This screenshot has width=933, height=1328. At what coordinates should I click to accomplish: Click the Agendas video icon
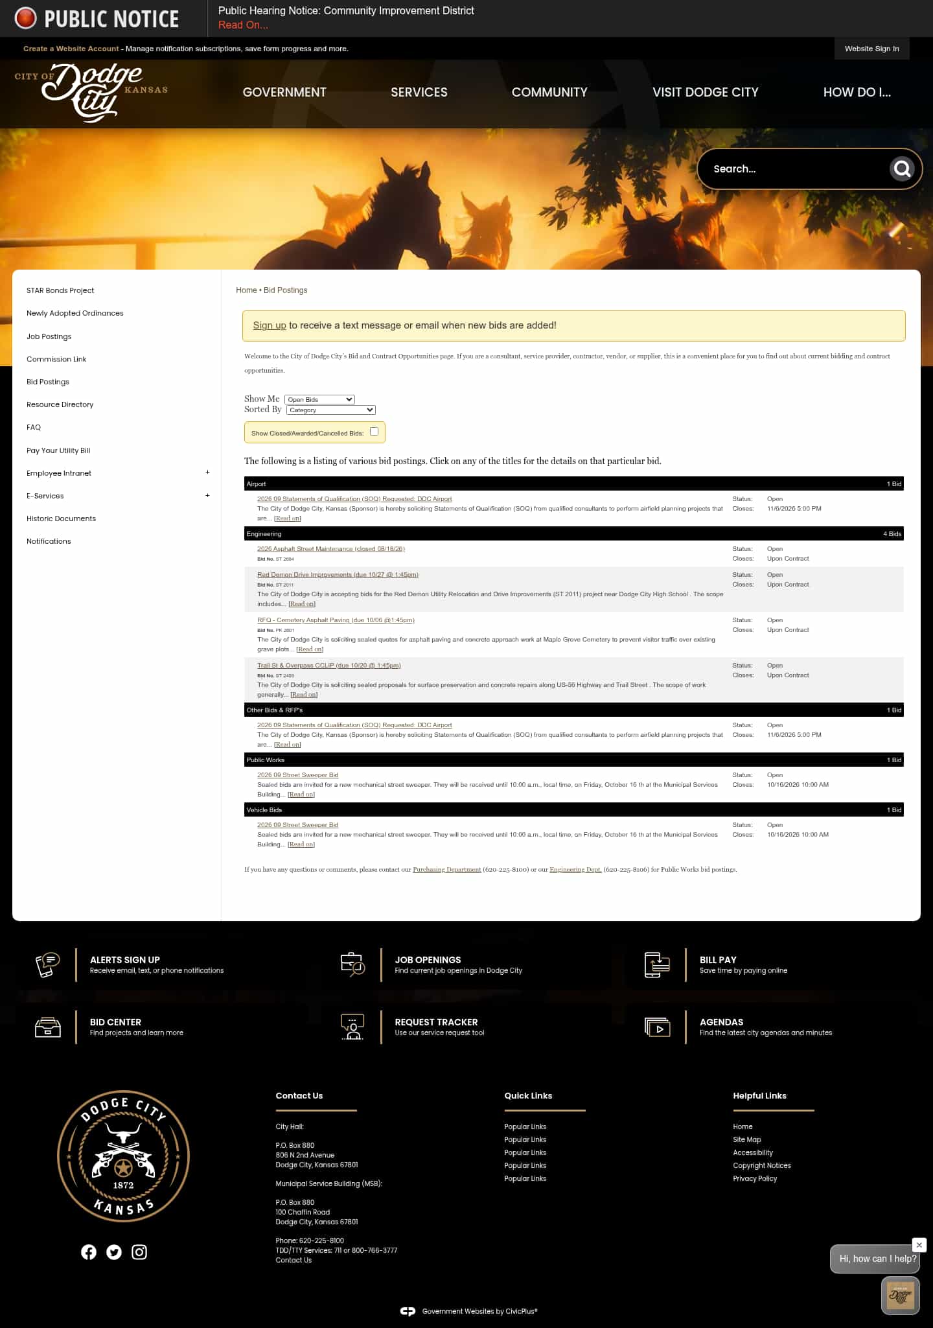657,1027
